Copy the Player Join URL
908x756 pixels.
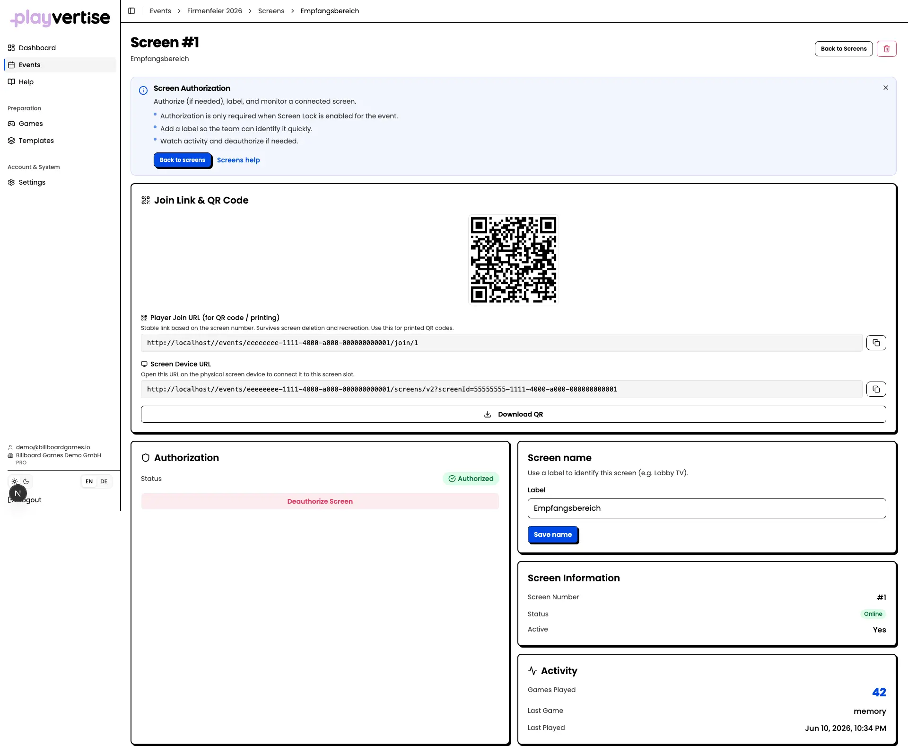click(876, 343)
